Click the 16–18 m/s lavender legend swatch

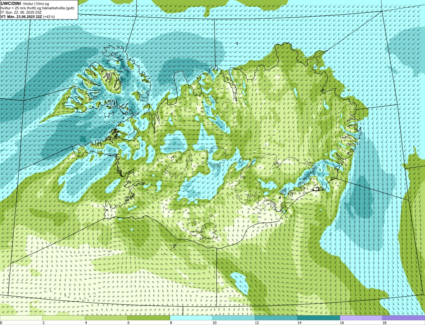[x=361, y=318]
